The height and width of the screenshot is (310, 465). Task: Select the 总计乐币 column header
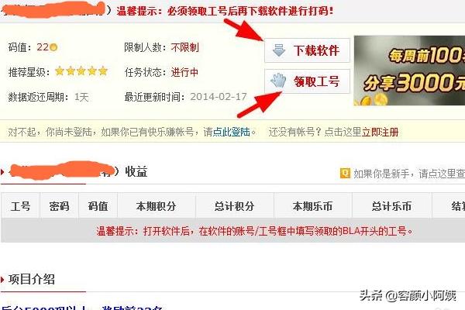(x=391, y=206)
